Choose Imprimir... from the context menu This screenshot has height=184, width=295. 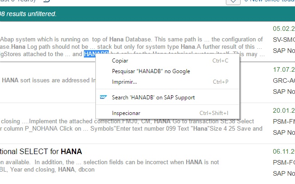(x=168, y=82)
